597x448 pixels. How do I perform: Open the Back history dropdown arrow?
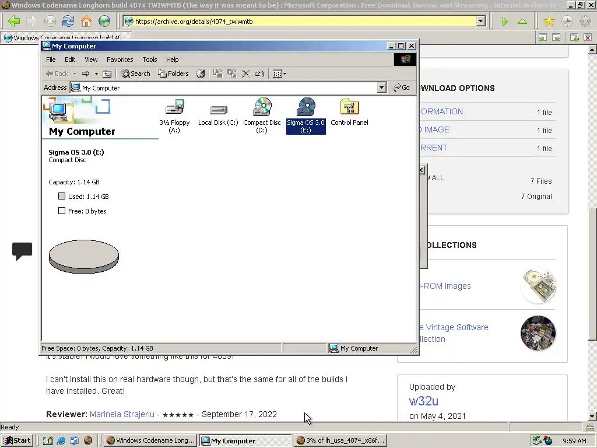click(75, 73)
